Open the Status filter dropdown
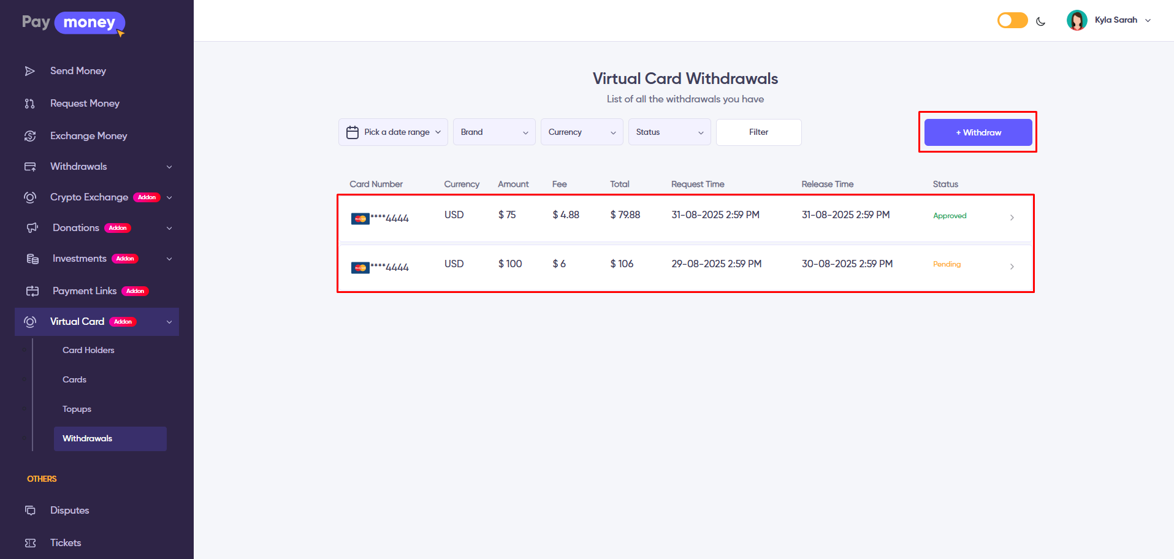The width and height of the screenshot is (1174, 559). point(669,132)
